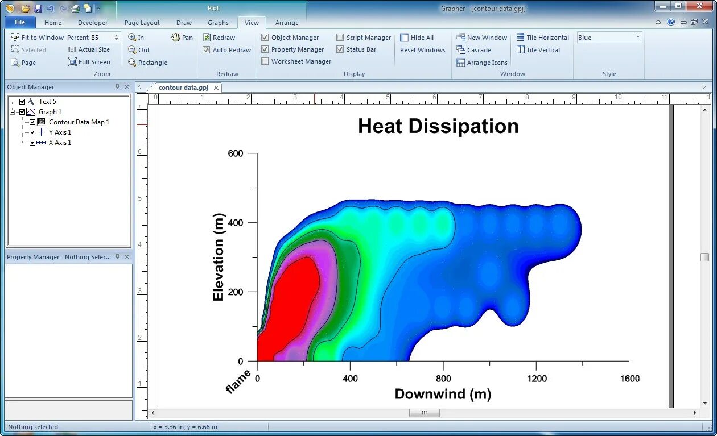
Task: Select the Heat Dissipation title text
Action: pos(438,126)
